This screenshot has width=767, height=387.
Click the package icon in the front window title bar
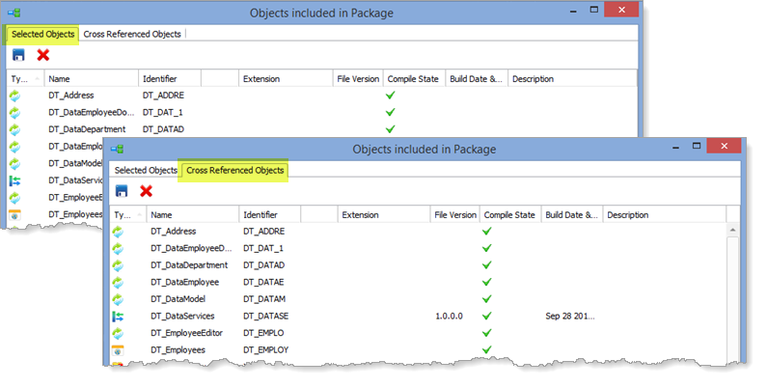point(117,149)
